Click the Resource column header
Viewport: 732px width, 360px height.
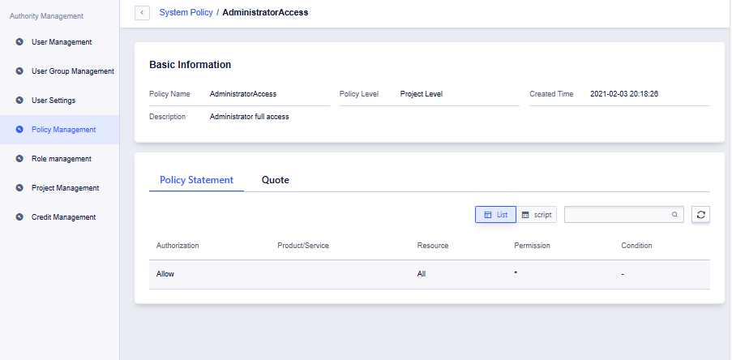(433, 245)
